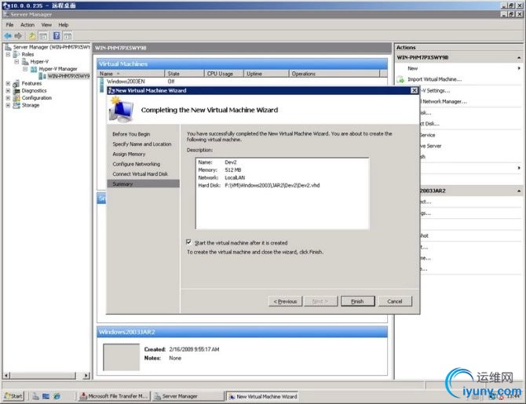
Task: Click the WIN-PHM7PXSWY9 server icon in tree
Action: [x=42, y=76]
